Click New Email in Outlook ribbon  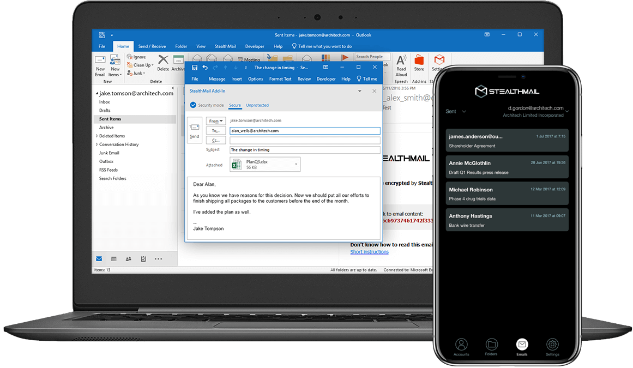pos(100,66)
